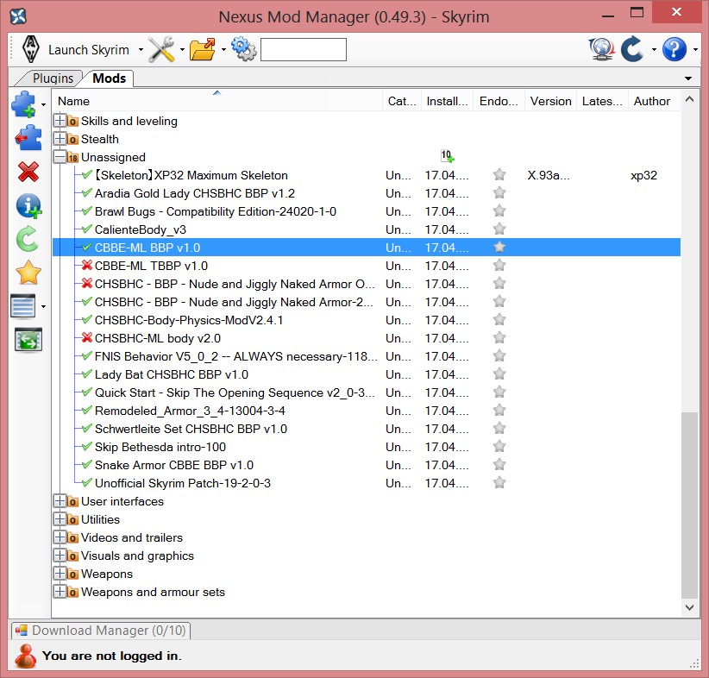709x678 pixels.
Task: Sort by Category column header
Action: coord(402,101)
